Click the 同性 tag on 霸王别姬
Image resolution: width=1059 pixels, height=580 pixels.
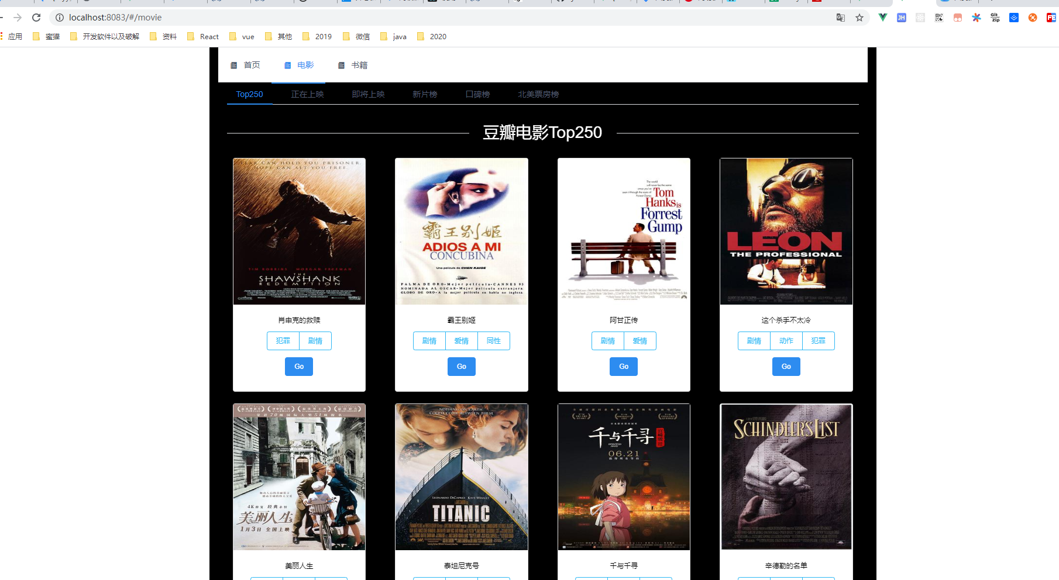[494, 341]
